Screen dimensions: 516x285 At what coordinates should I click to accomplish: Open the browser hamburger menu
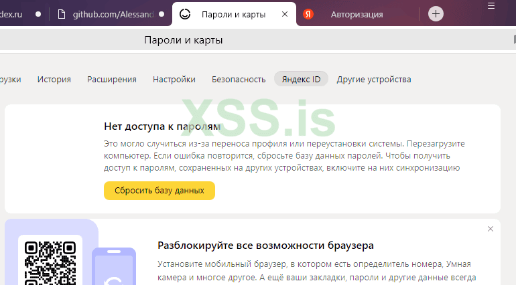(x=491, y=6)
